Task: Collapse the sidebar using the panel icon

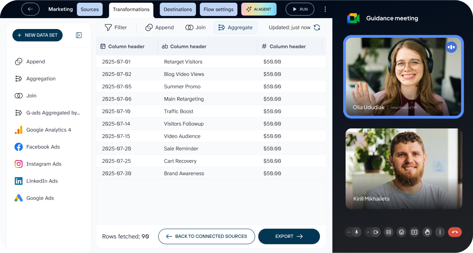Action: (79, 35)
